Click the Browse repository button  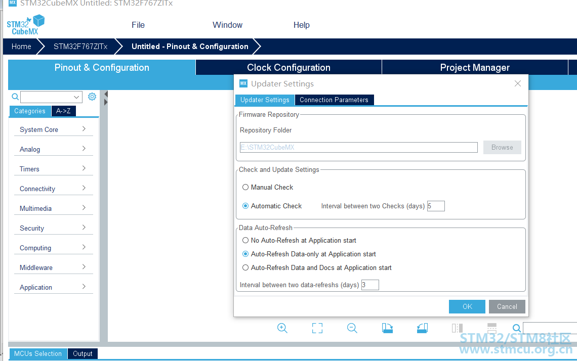502,148
